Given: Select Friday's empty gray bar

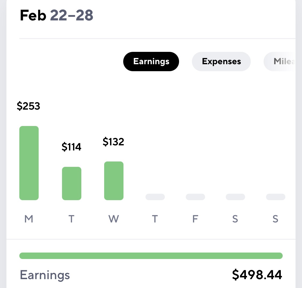Looking at the screenshot, I should click(x=195, y=197).
